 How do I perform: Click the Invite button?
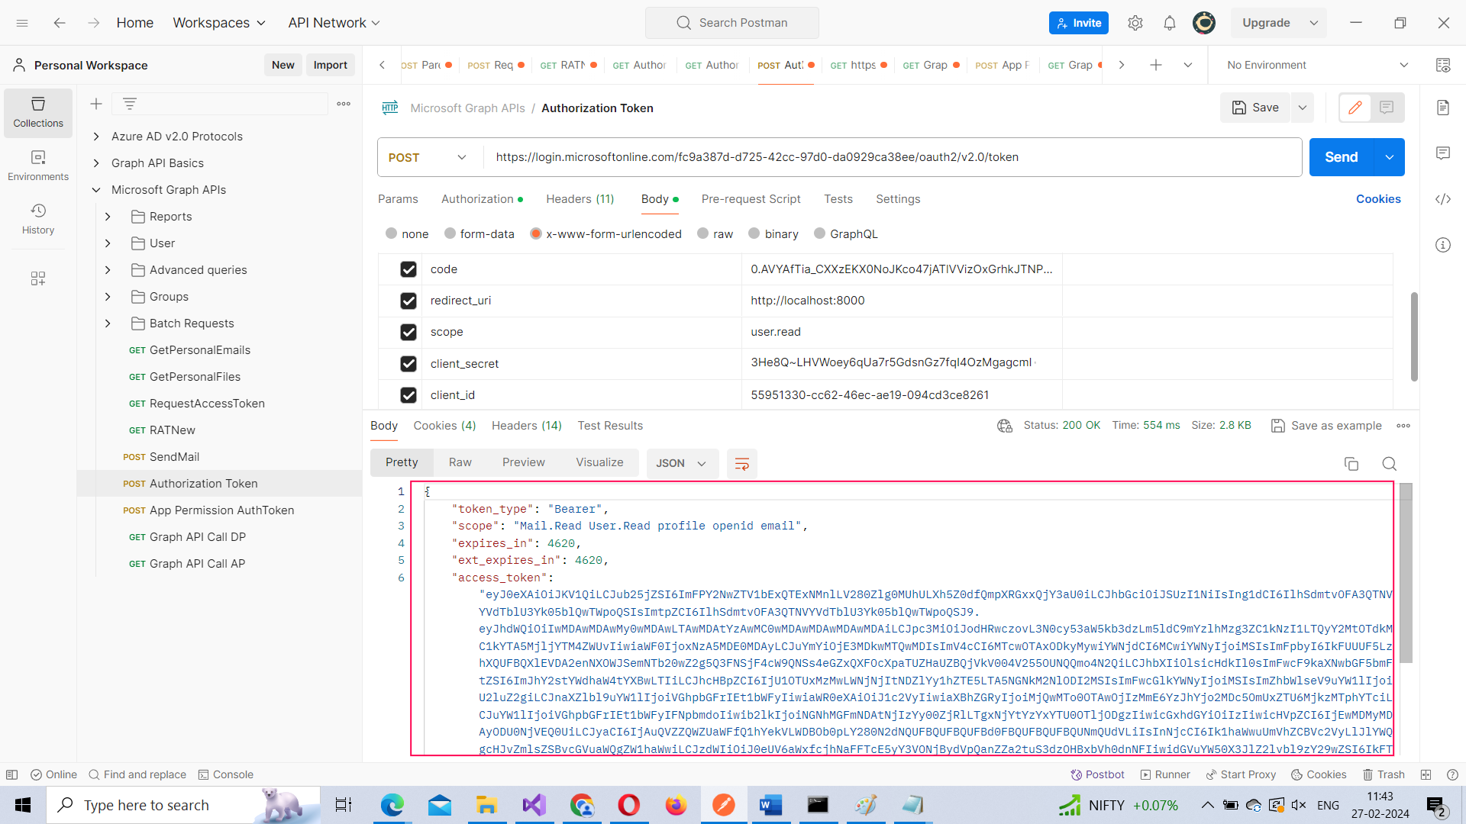click(1079, 23)
